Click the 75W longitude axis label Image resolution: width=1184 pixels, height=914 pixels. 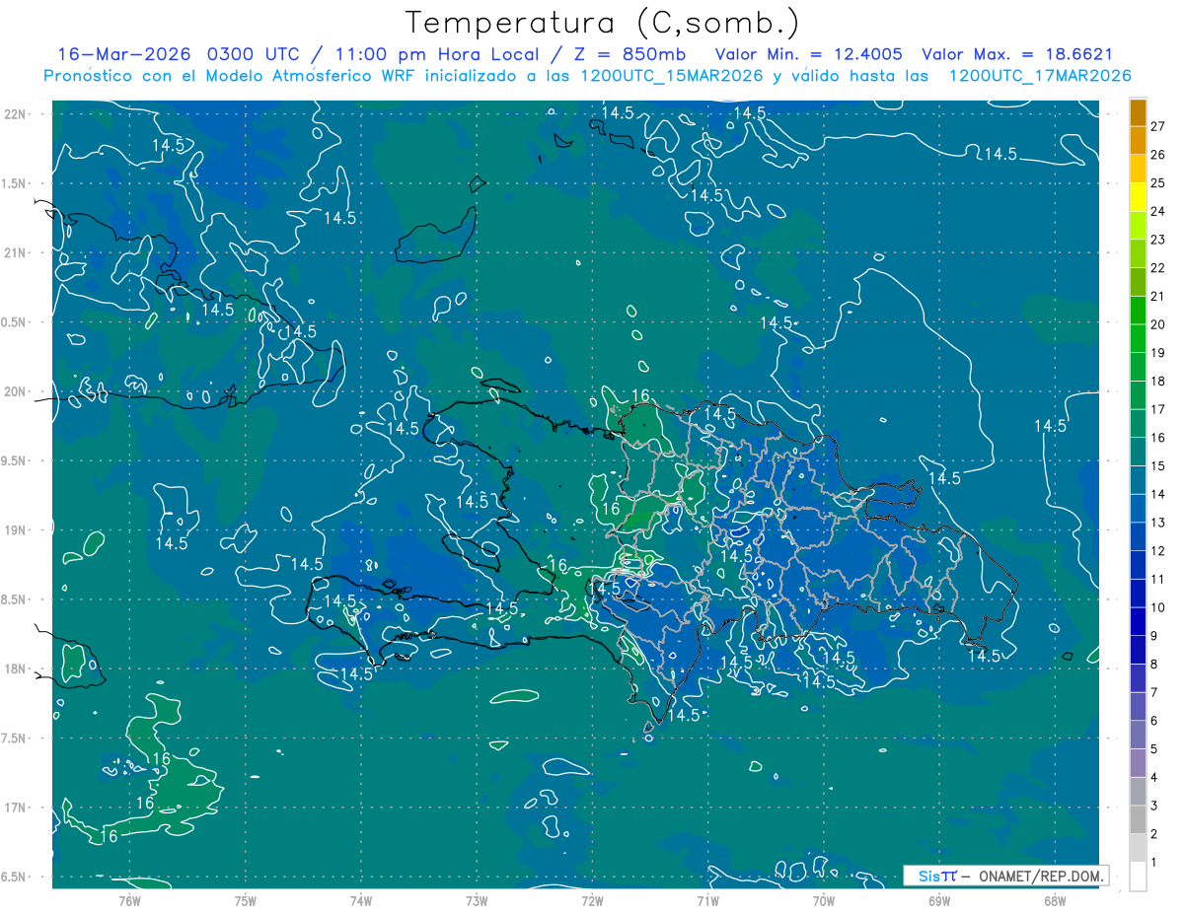click(x=246, y=901)
